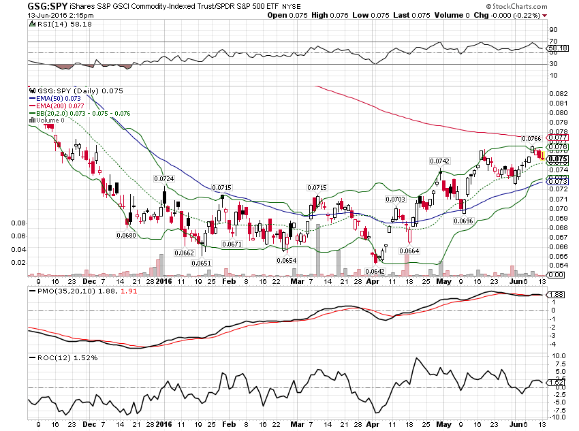Click the red 0.077 EMA axis tag
The width and height of the screenshot is (579, 431).
558,138
